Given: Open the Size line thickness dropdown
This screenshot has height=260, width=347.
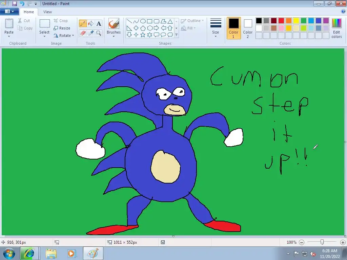Looking at the screenshot, I should pos(216,28).
